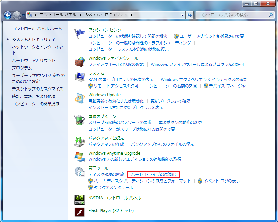Open バックアップからのファイルの復元 link

162,144
